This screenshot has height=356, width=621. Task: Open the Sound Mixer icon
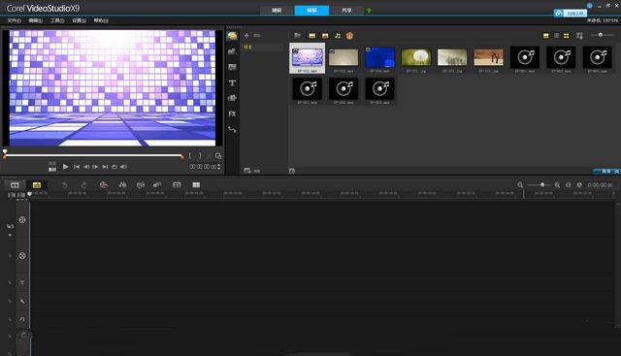coord(122,185)
